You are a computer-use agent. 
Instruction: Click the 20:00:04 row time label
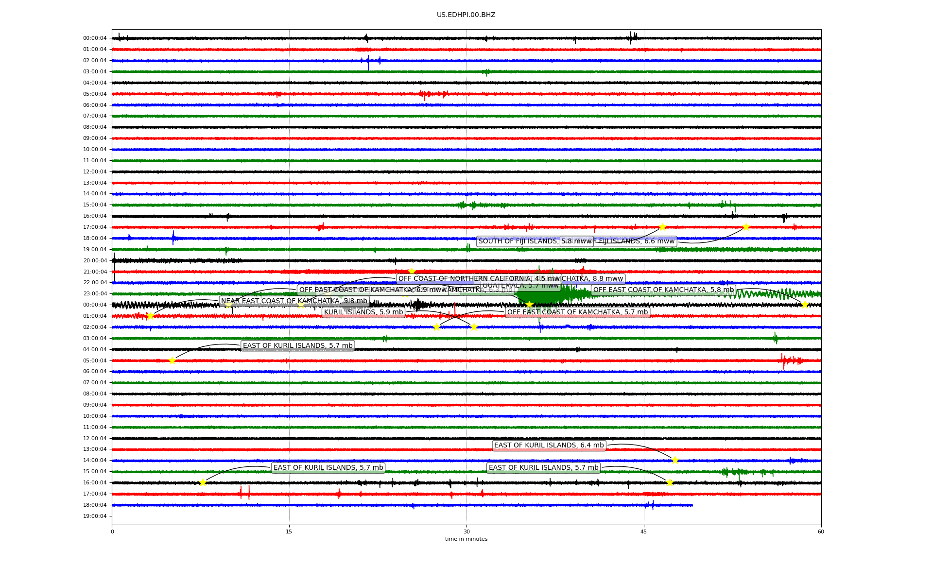coord(95,260)
